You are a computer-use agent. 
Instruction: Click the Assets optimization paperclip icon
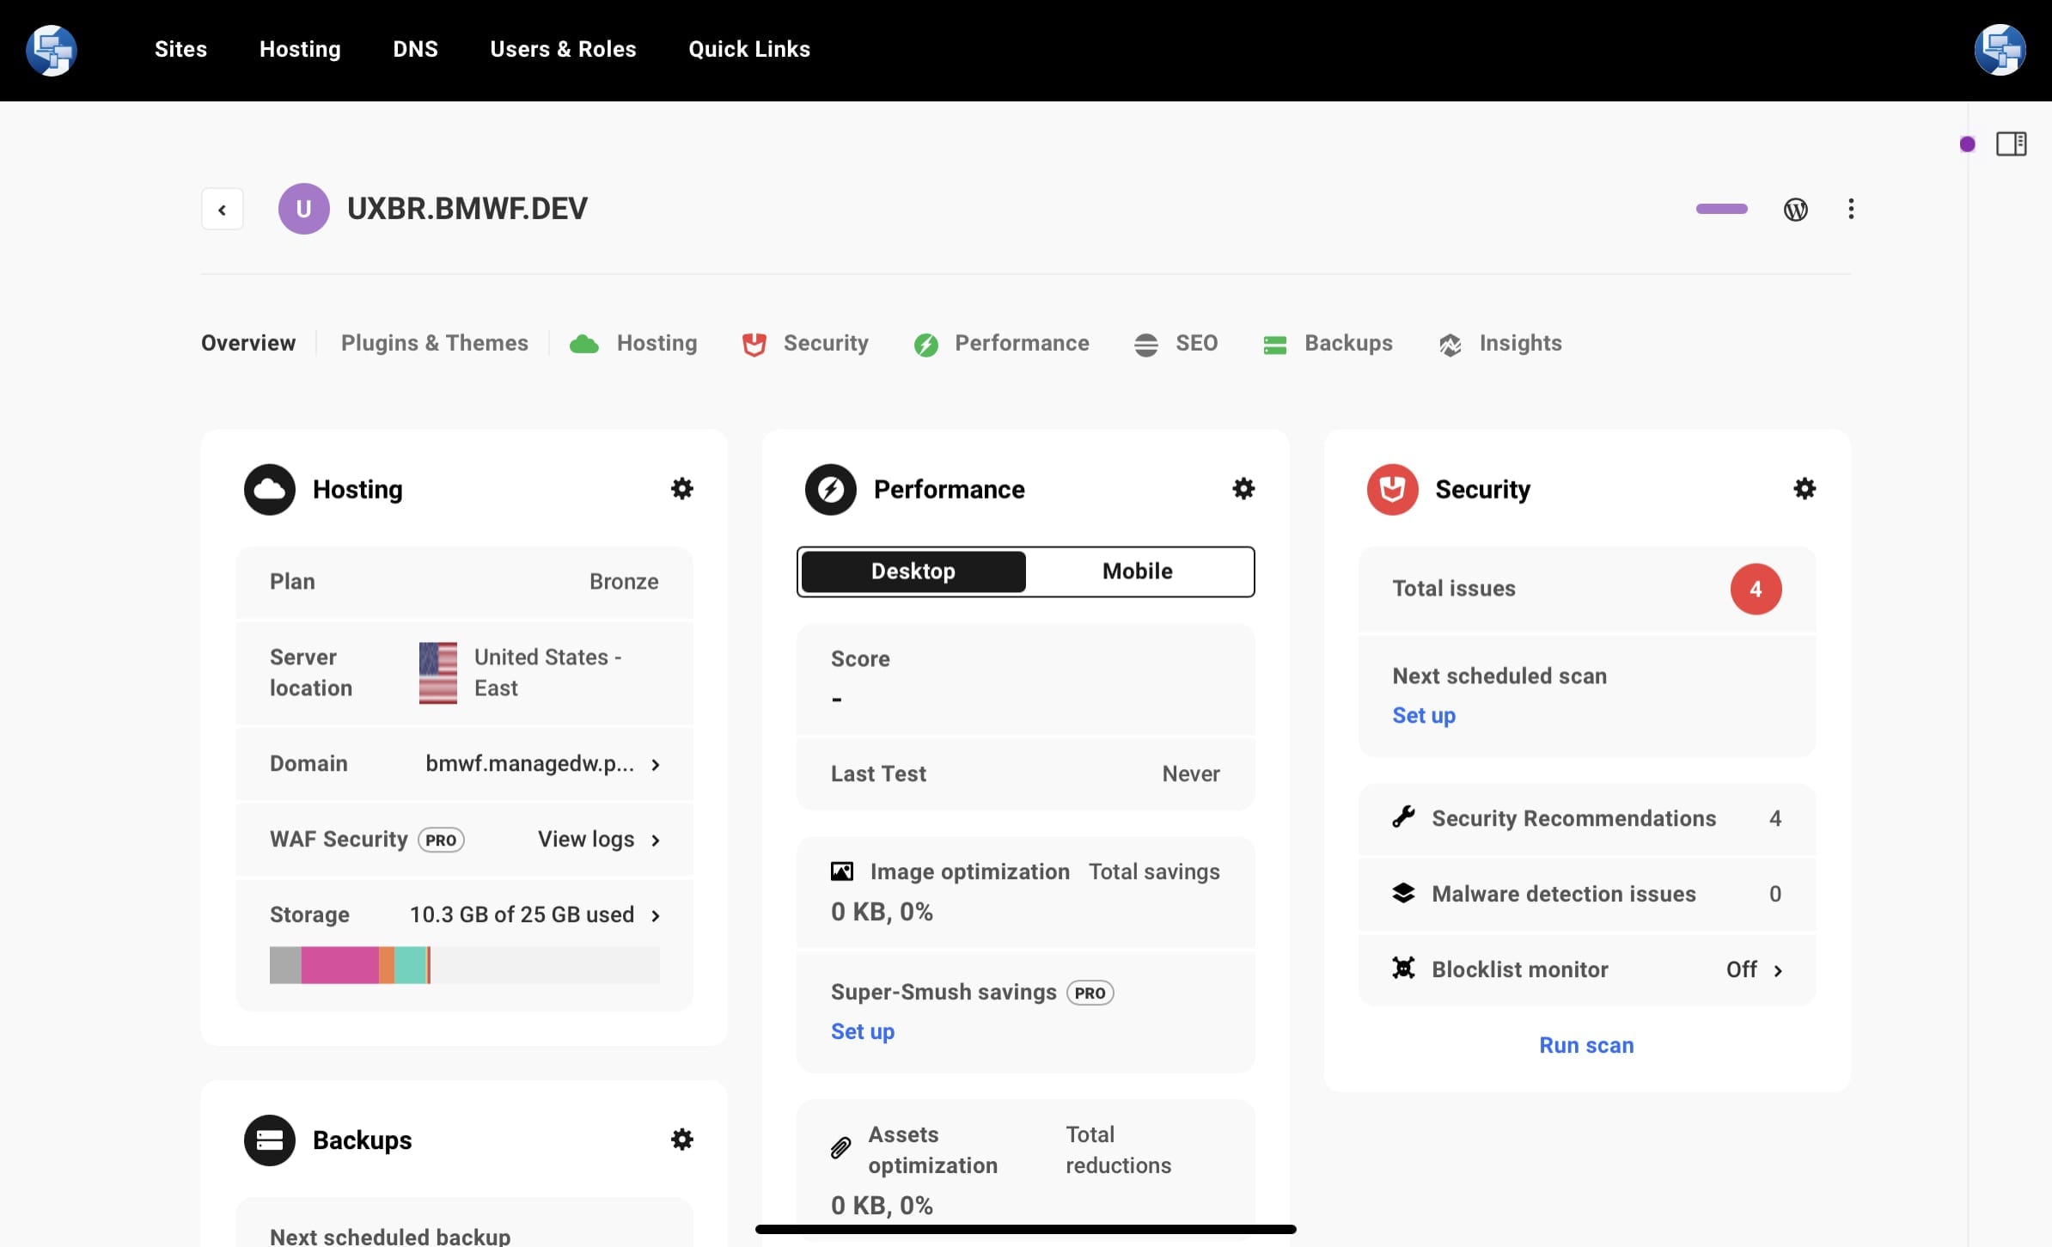840,1148
